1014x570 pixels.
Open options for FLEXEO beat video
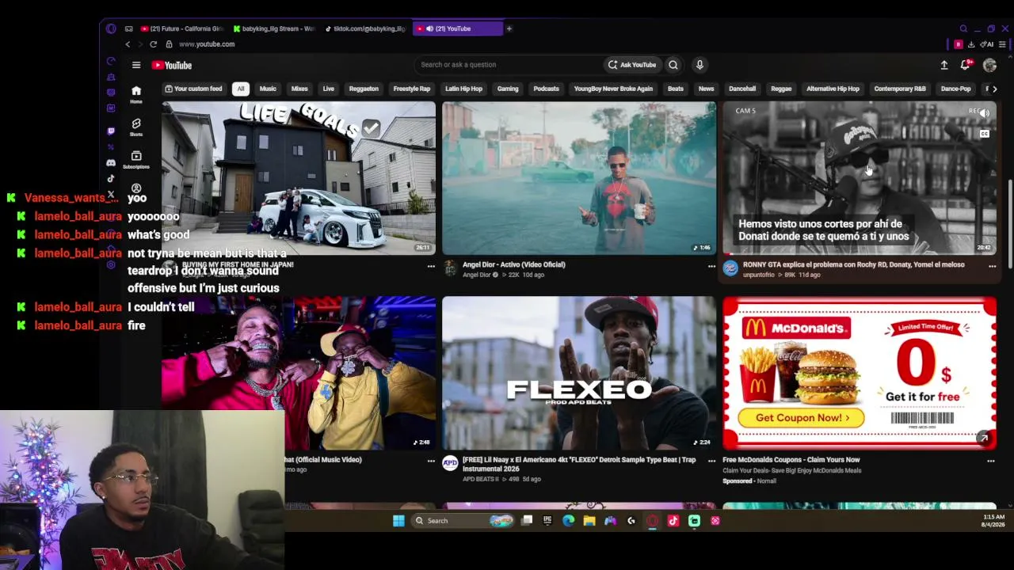coord(711,461)
